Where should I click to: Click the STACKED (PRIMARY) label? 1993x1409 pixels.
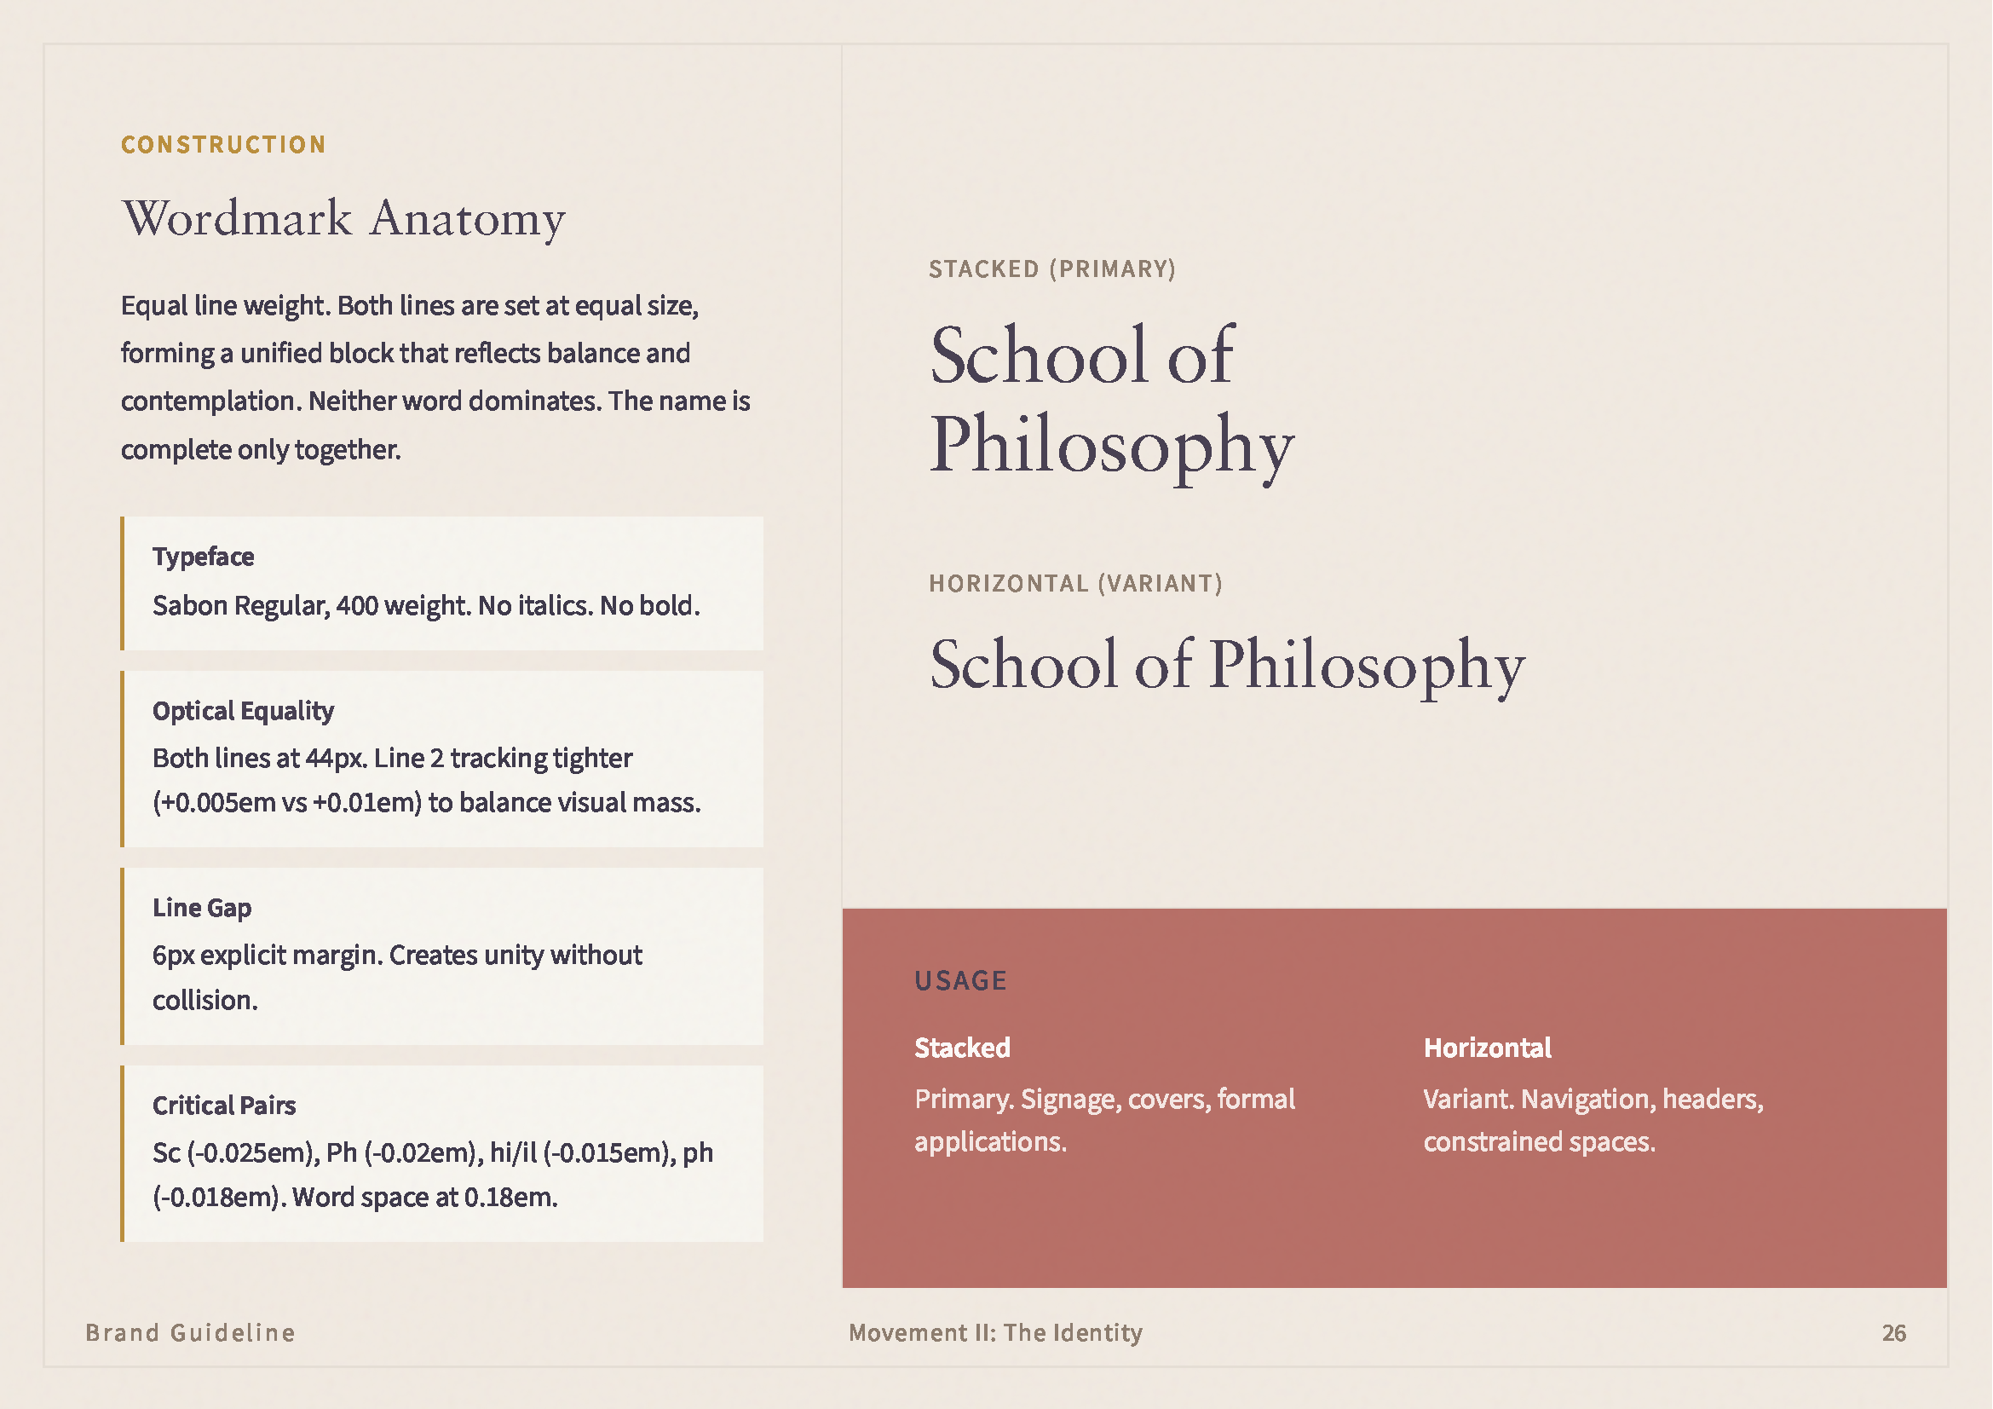click(x=1052, y=269)
